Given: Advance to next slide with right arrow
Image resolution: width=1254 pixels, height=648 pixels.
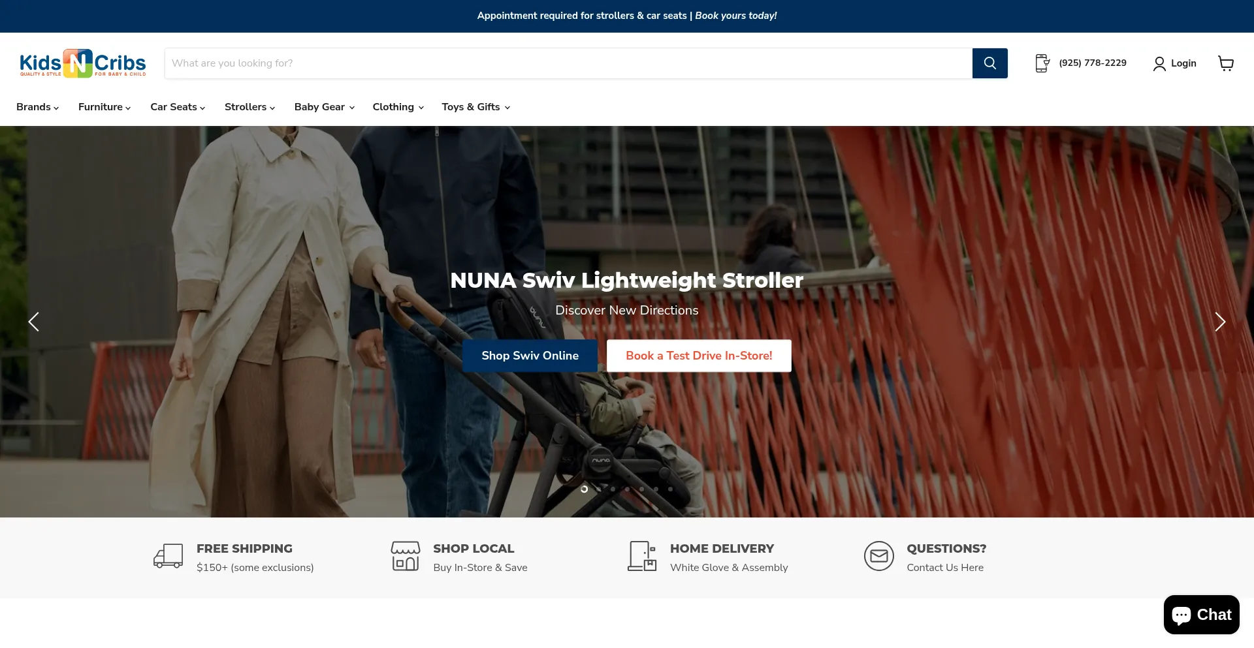Looking at the screenshot, I should coord(1219,322).
